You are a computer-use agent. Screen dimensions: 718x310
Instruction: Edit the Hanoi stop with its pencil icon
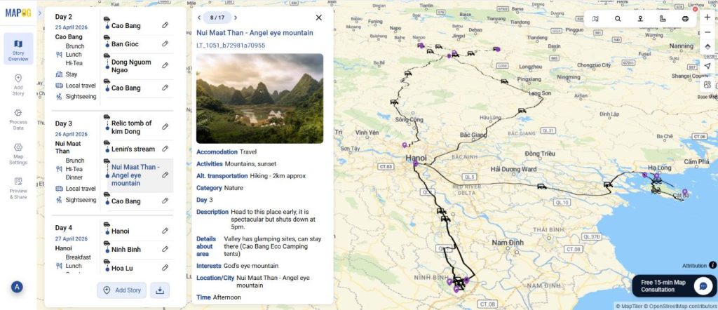coord(165,230)
